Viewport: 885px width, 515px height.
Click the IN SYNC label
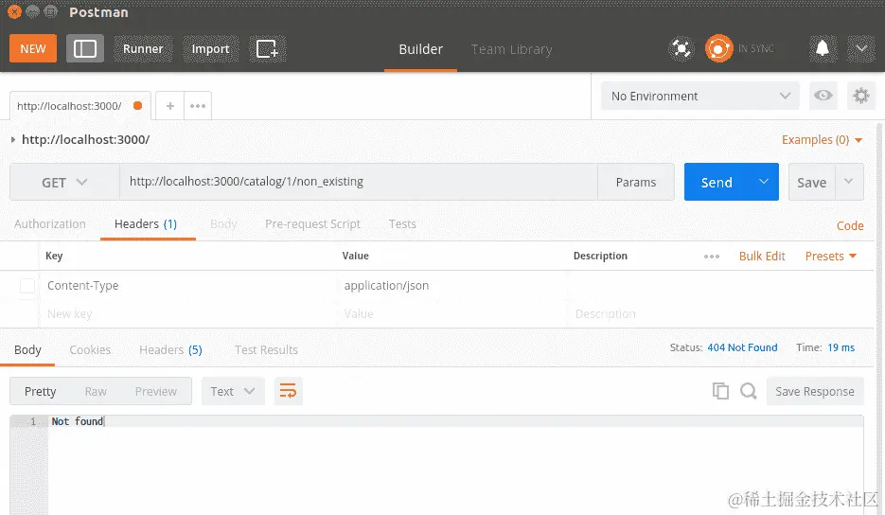click(755, 48)
